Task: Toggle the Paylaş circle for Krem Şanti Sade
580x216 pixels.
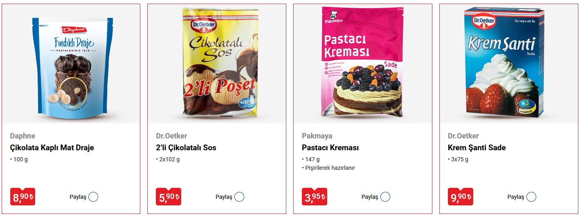Action: 531,197
